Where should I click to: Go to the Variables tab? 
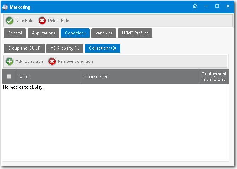(x=104, y=33)
